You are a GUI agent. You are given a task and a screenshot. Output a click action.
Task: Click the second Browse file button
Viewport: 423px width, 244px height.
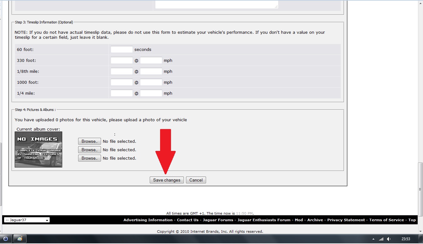pyautogui.click(x=89, y=150)
